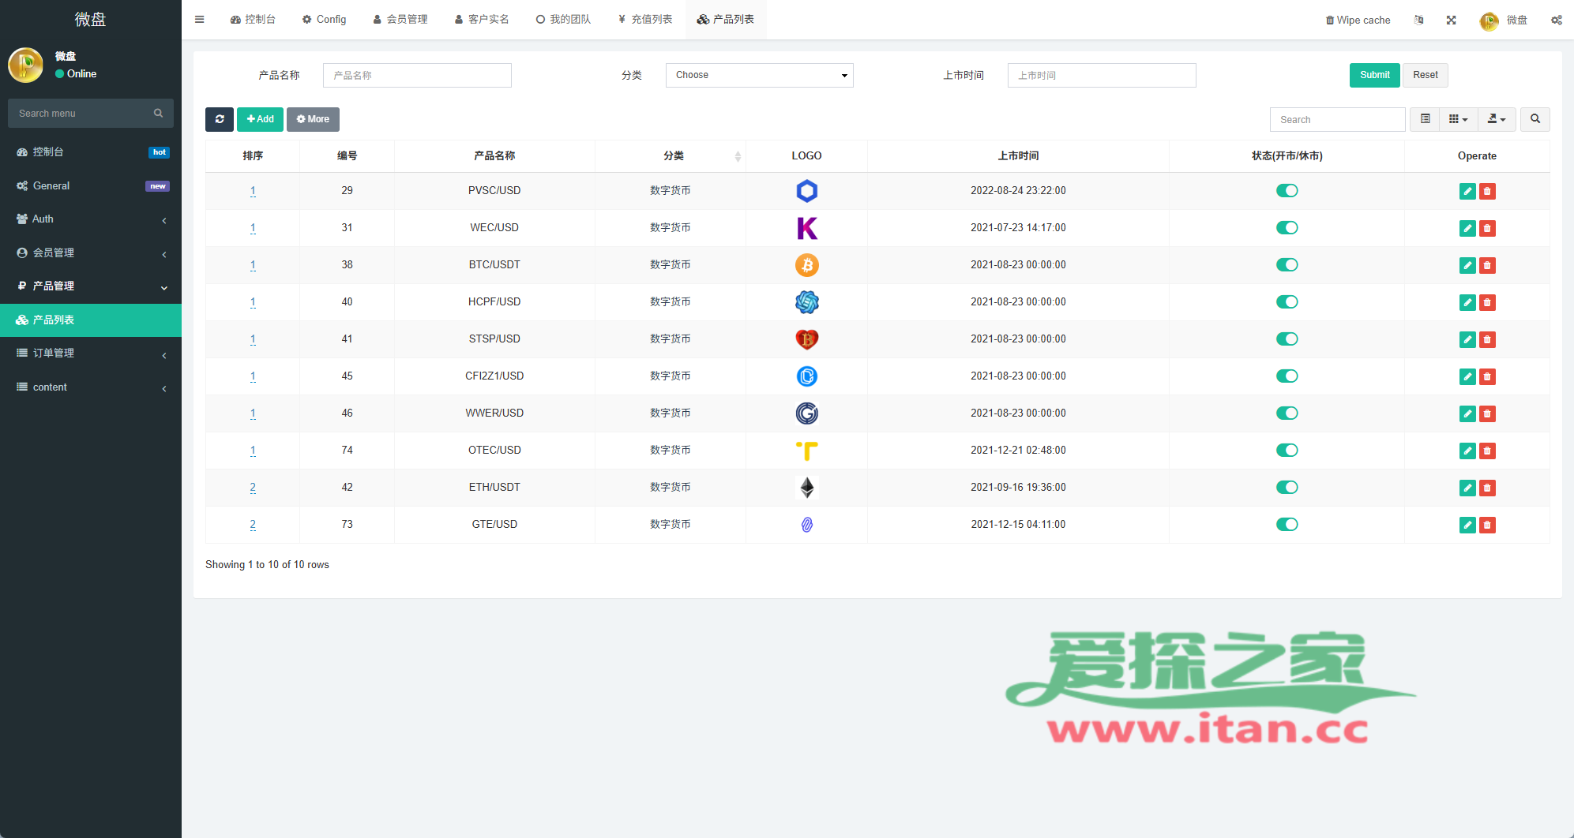Turn off the OTEC/USD status switch
The width and height of the screenshot is (1574, 838).
(1287, 451)
